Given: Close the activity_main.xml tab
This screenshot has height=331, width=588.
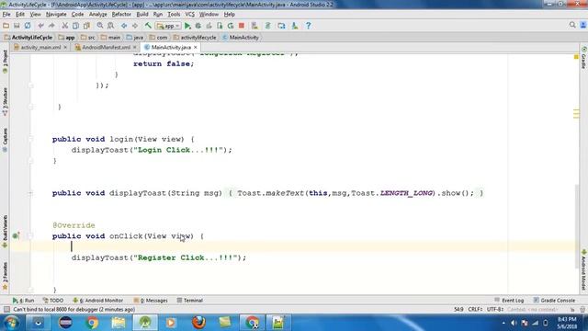Looking at the screenshot, I should [x=65, y=47].
